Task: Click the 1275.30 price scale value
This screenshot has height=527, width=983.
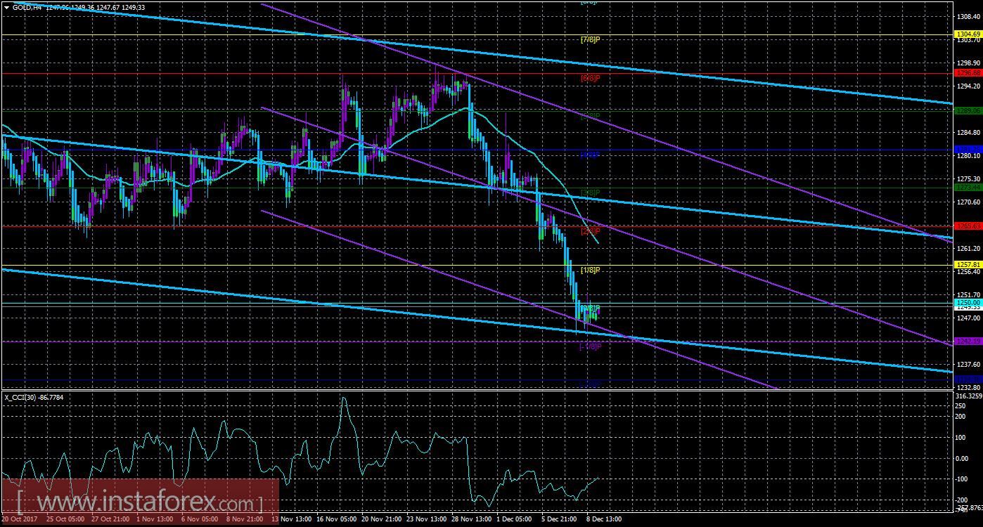Action: click(968, 179)
